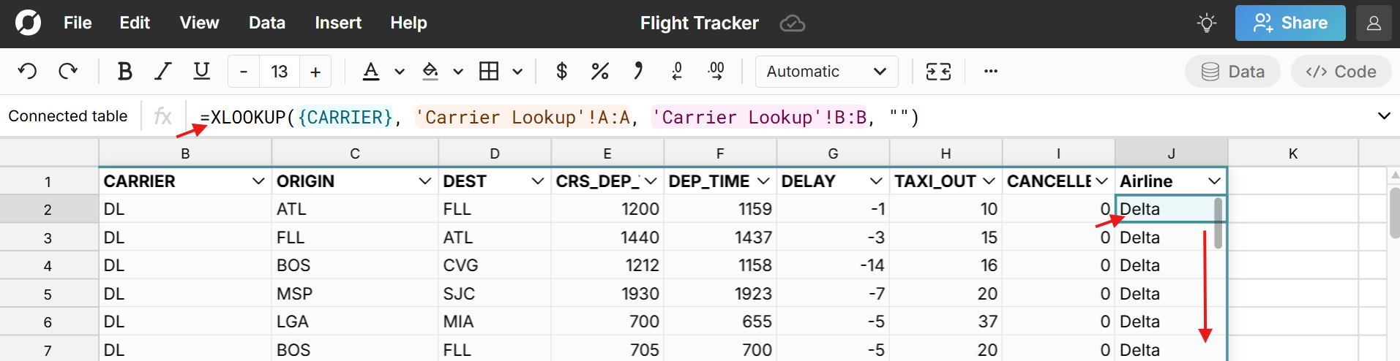Apply percent number format
The width and height of the screenshot is (1400, 361).
[599, 71]
